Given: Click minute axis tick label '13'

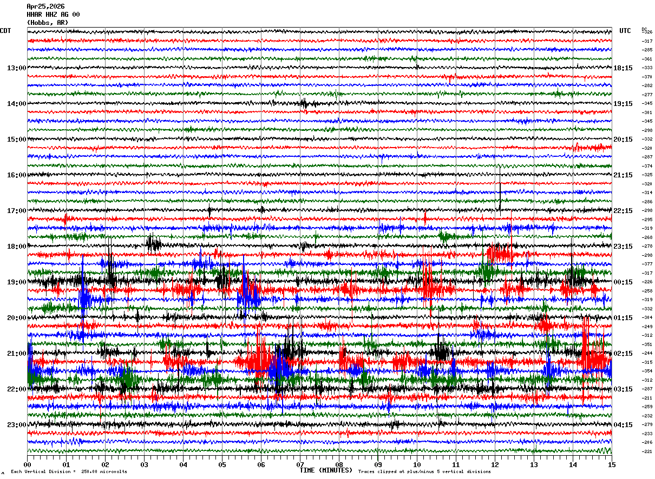Looking at the screenshot, I should [534, 465].
